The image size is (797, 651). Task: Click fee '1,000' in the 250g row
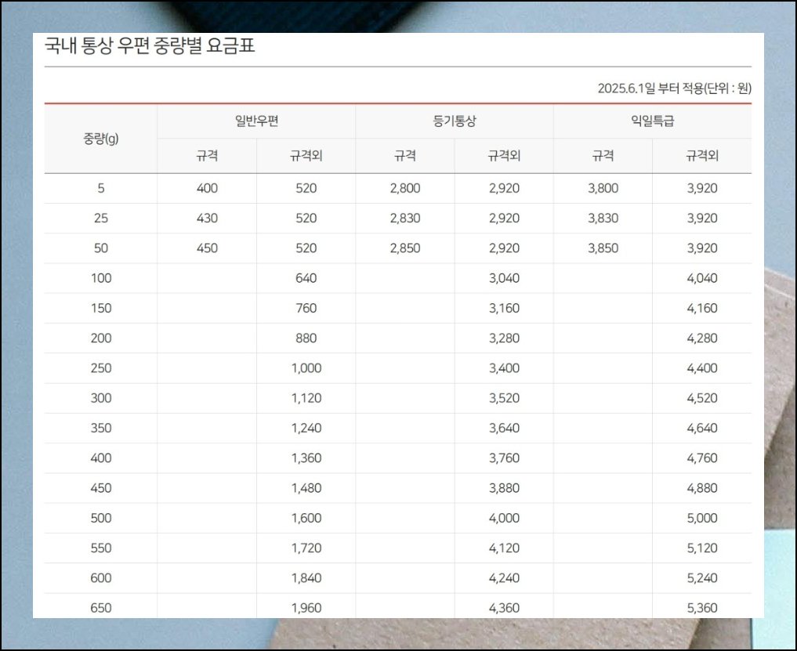[306, 368]
